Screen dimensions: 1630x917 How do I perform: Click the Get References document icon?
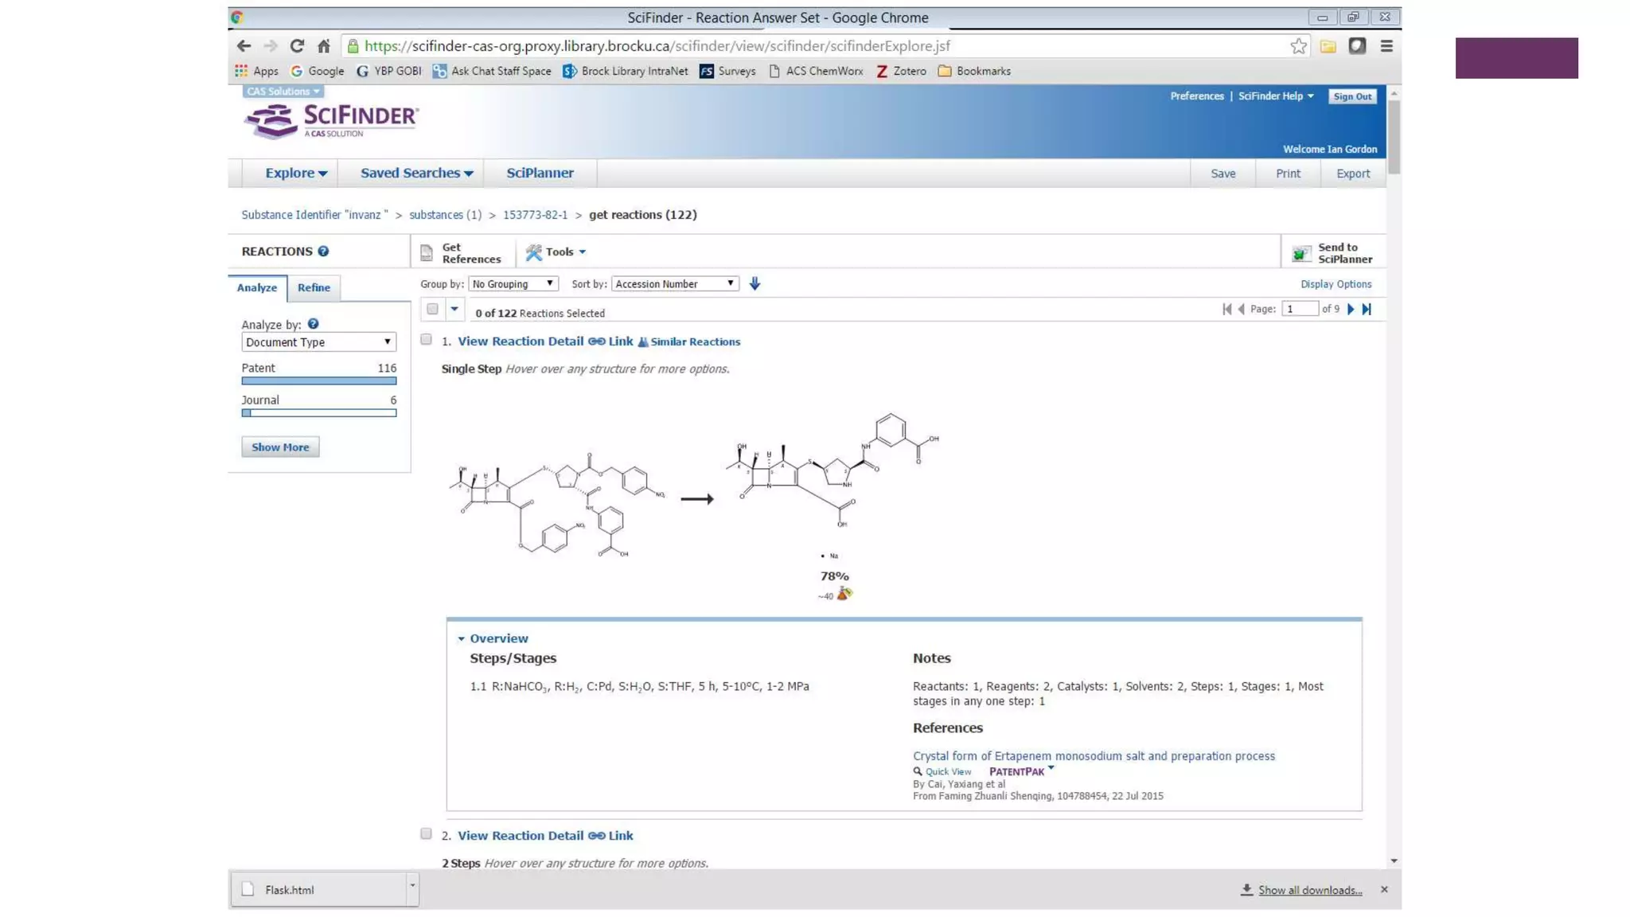[x=427, y=253]
